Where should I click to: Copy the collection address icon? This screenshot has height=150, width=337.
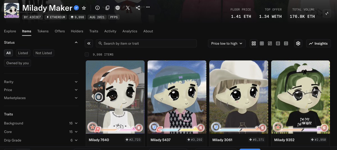tap(108, 8)
